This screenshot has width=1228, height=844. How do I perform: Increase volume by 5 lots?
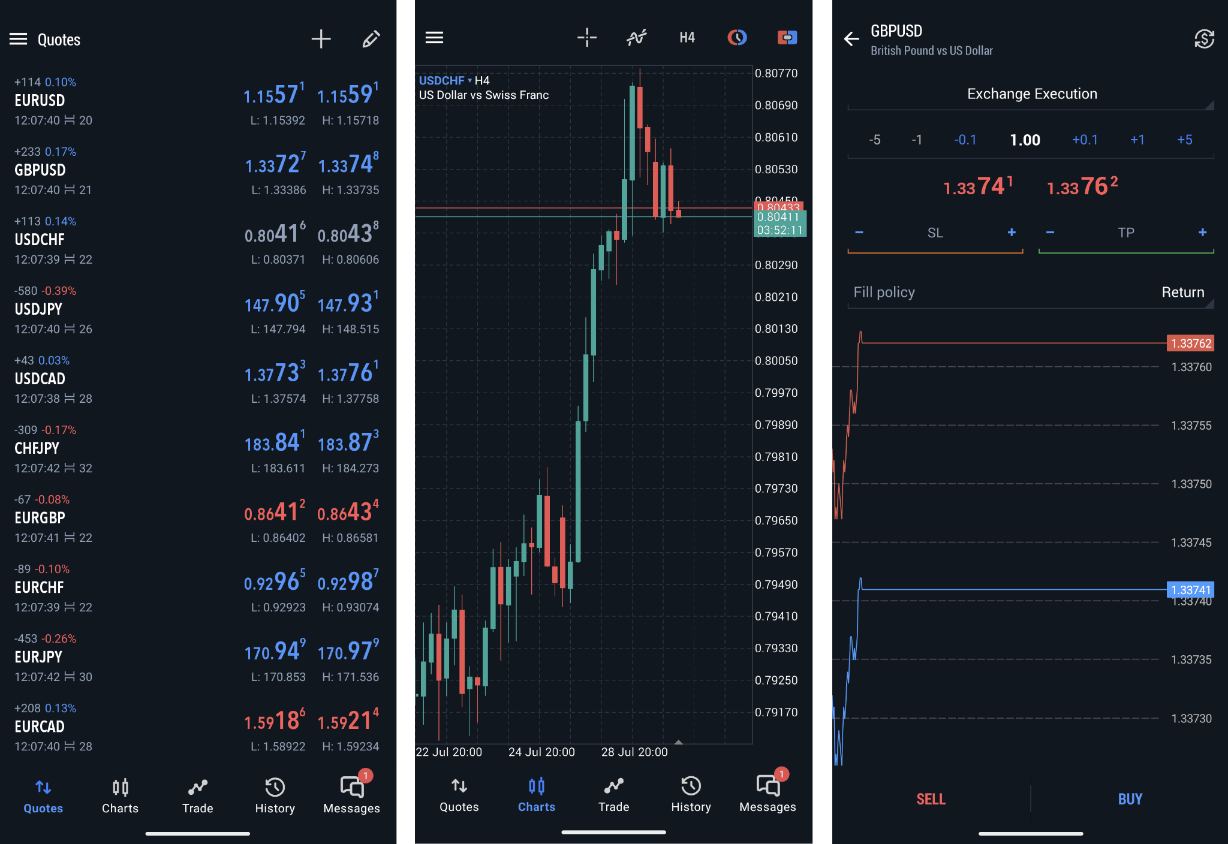[1185, 140]
